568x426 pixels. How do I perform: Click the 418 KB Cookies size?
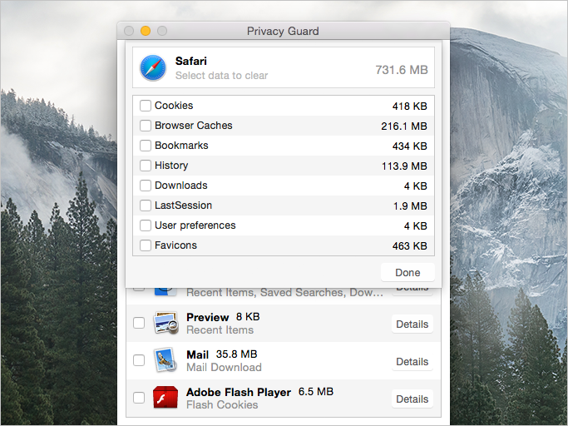(410, 106)
